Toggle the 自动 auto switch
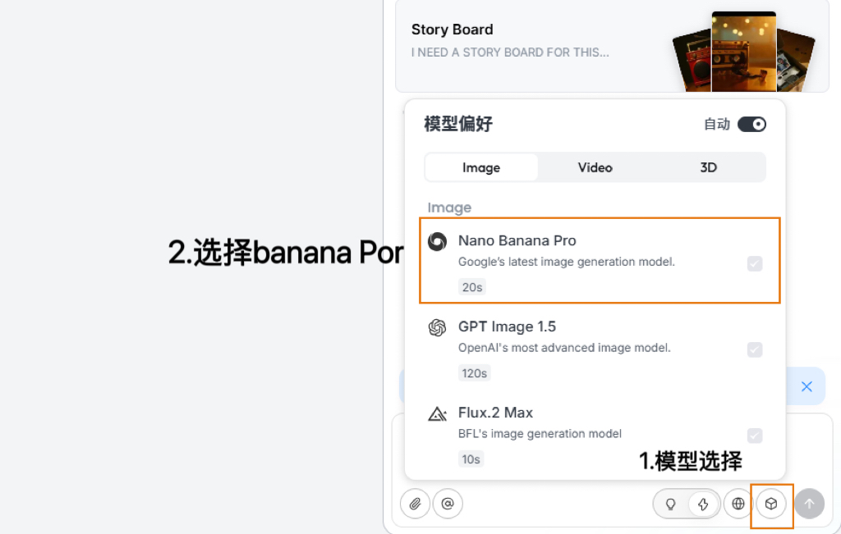This screenshot has height=534, width=841. point(751,124)
